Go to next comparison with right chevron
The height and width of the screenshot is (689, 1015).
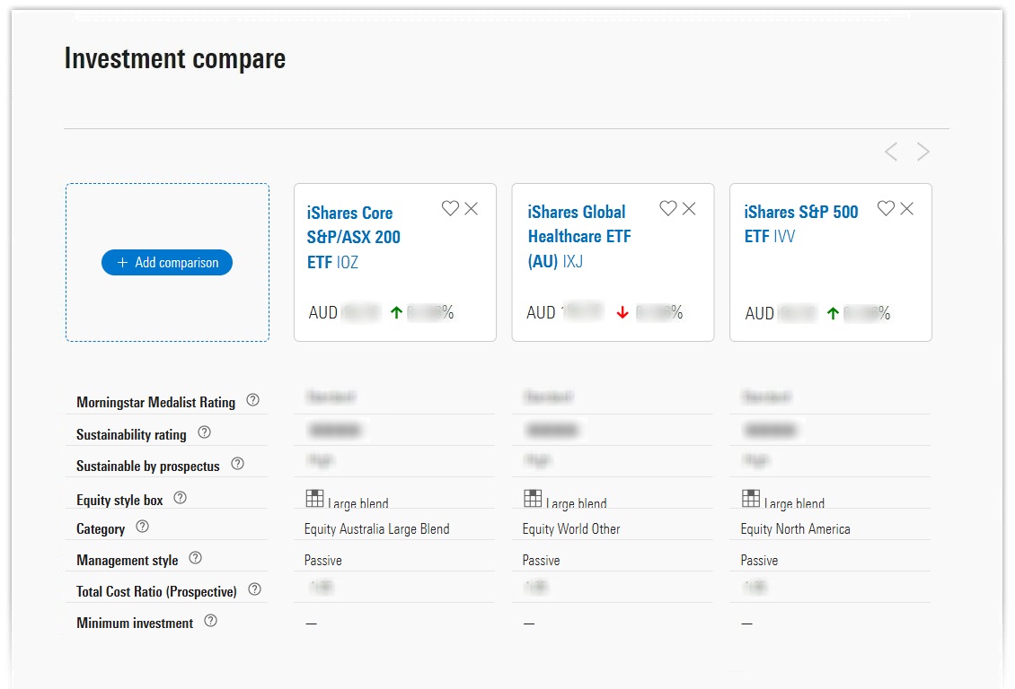coord(923,152)
